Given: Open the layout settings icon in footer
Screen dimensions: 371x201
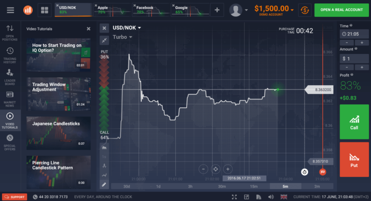Looking at the screenshot, I should point(246,197).
